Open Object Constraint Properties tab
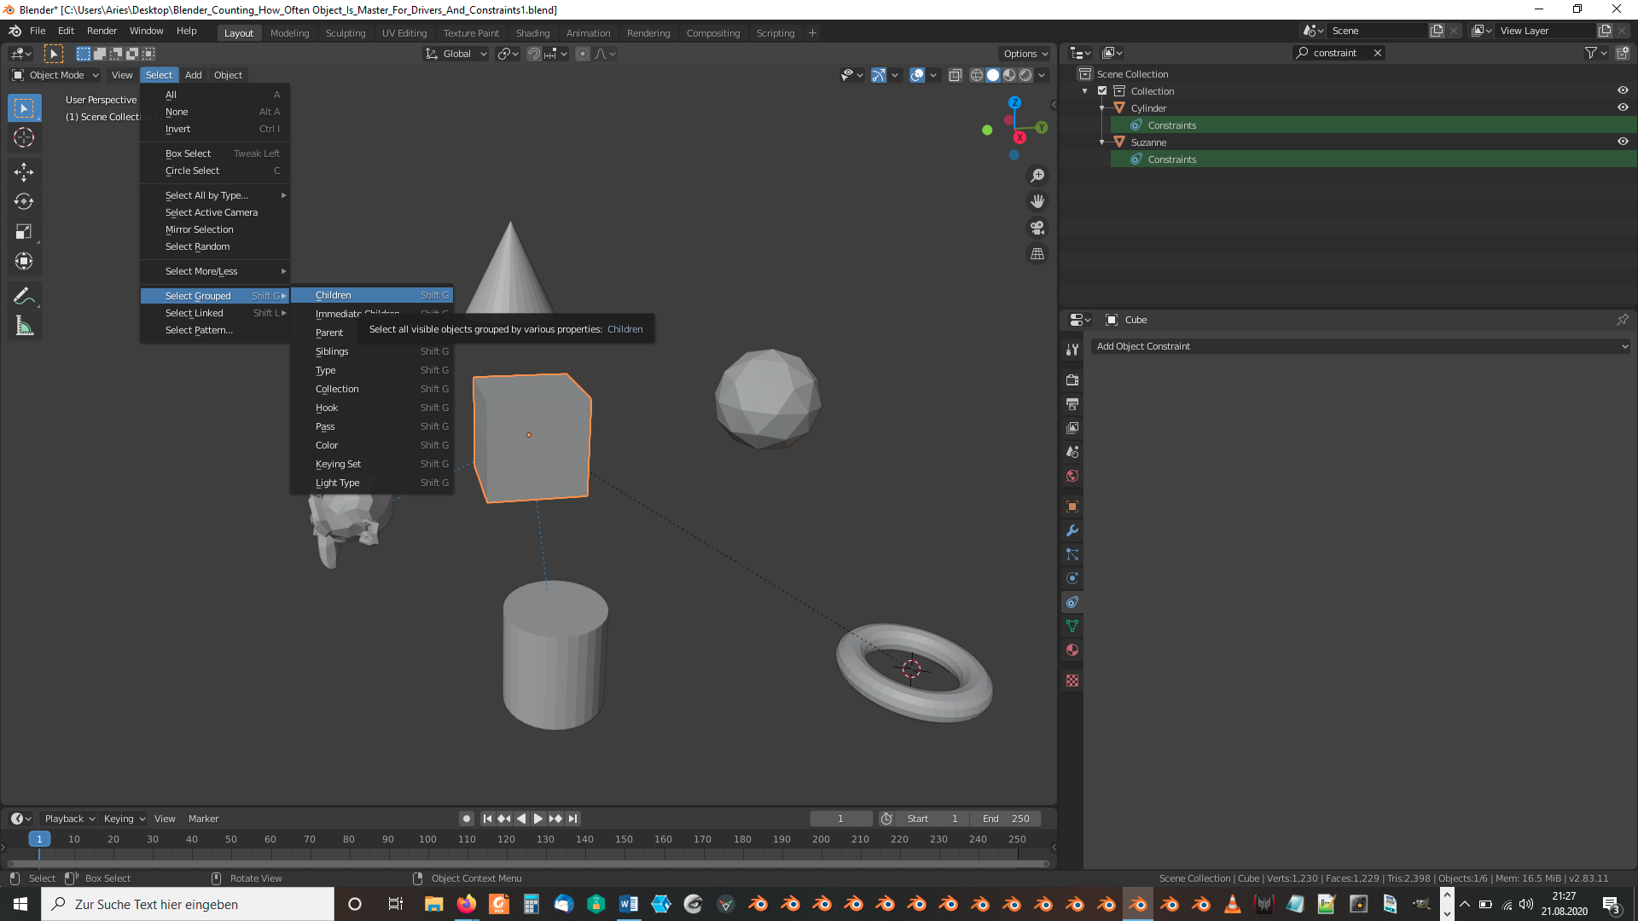Image resolution: width=1638 pixels, height=921 pixels. [x=1072, y=602]
